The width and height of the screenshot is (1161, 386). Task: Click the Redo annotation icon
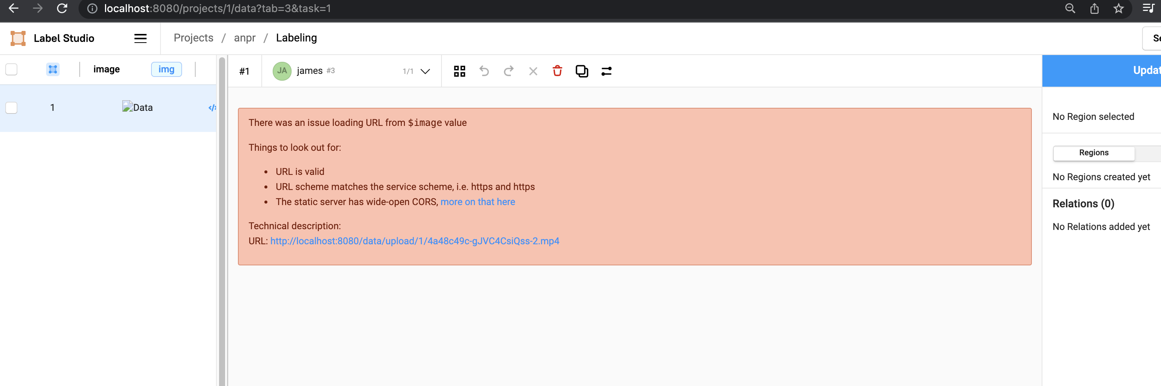pyautogui.click(x=508, y=71)
